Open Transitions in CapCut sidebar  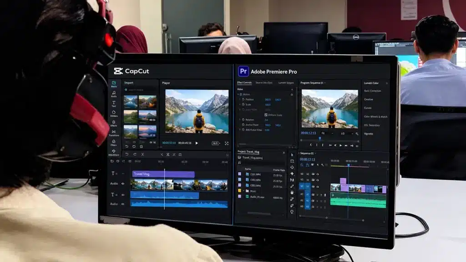click(x=114, y=133)
